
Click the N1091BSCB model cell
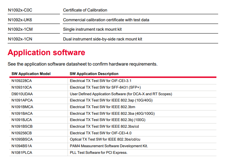click(x=22, y=126)
